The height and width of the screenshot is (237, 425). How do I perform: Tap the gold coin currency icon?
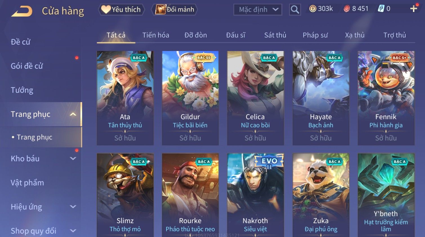click(x=313, y=9)
